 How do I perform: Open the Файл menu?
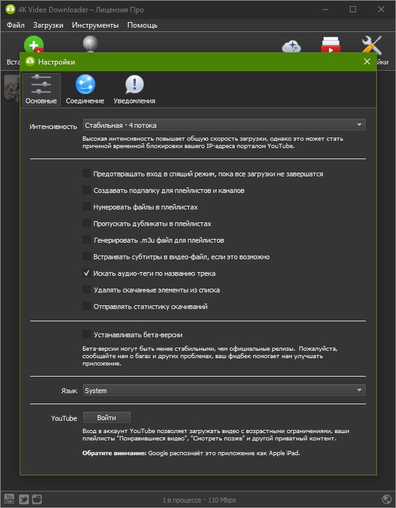(15, 25)
